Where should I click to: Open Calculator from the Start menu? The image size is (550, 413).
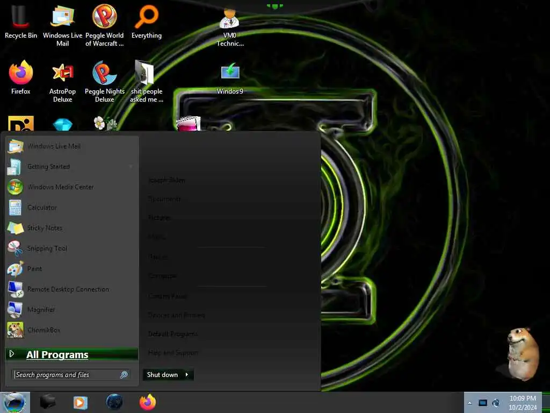pyautogui.click(x=72, y=207)
